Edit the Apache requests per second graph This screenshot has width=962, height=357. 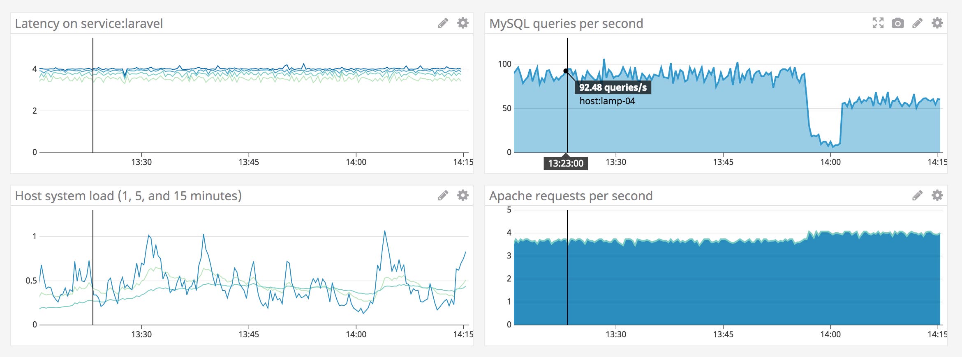pos(917,196)
